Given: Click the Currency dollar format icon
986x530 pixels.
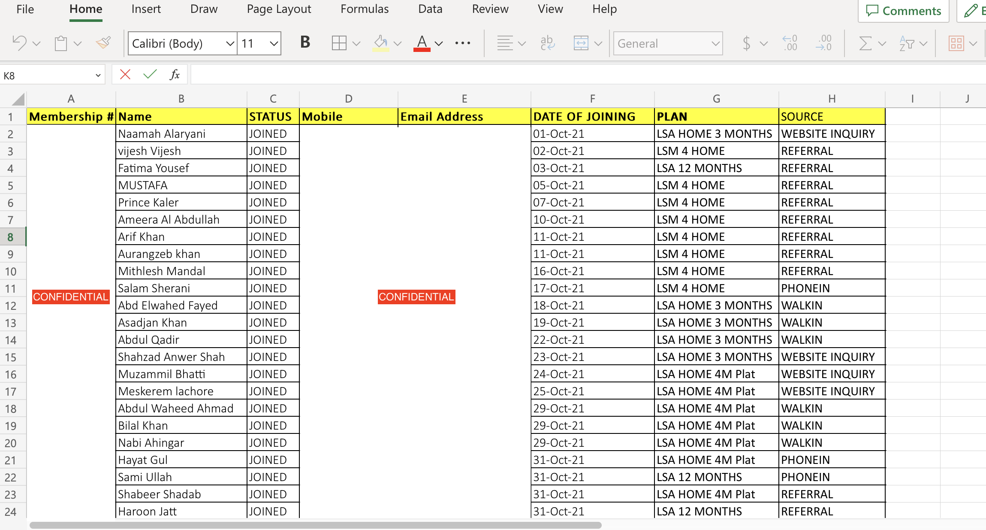Looking at the screenshot, I should pyautogui.click(x=746, y=43).
